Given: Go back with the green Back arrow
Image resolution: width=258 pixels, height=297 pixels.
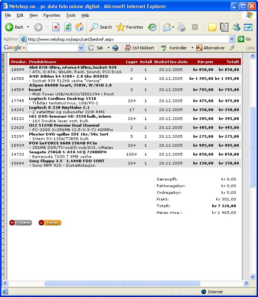Looking at the screenshot, I should coord(9,27).
